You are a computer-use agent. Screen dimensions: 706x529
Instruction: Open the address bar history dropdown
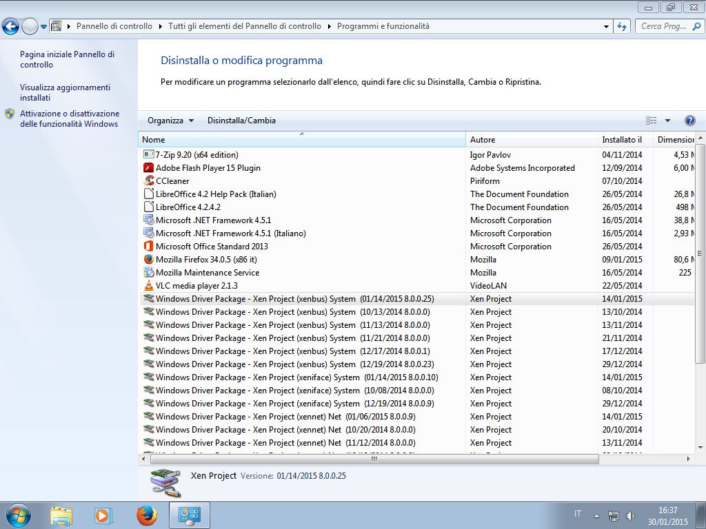tap(606, 26)
